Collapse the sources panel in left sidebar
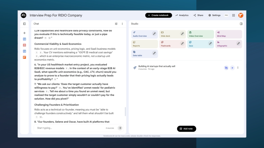Image resolution: width=264 pixels, height=148 pixels. click(24, 24)
